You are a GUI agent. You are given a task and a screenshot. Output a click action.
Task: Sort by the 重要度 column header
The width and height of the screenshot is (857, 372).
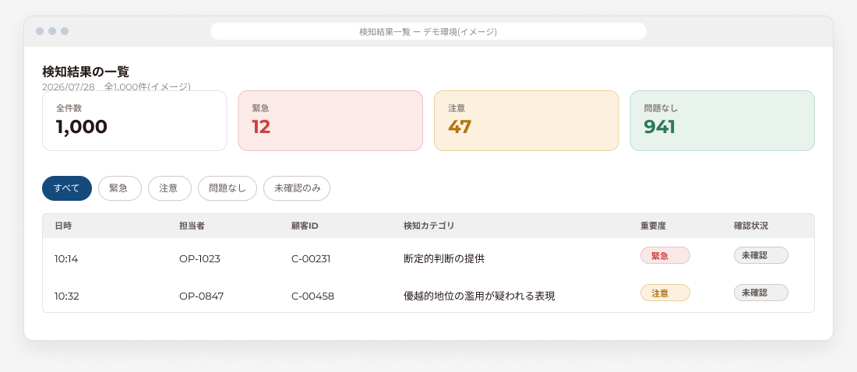(x=653, y=226)
